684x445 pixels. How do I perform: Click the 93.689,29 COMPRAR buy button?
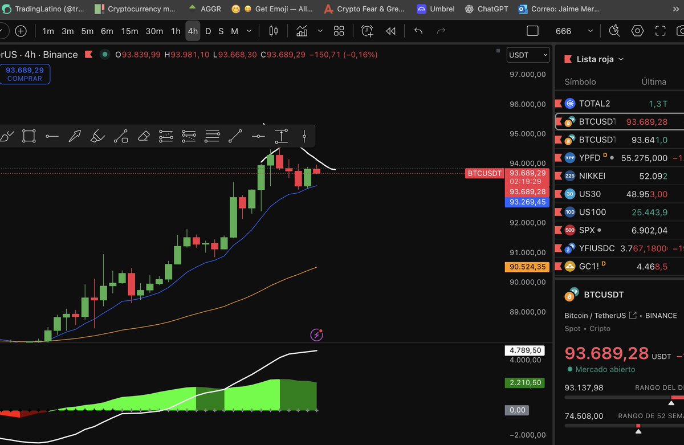click(x=25, y=74)
